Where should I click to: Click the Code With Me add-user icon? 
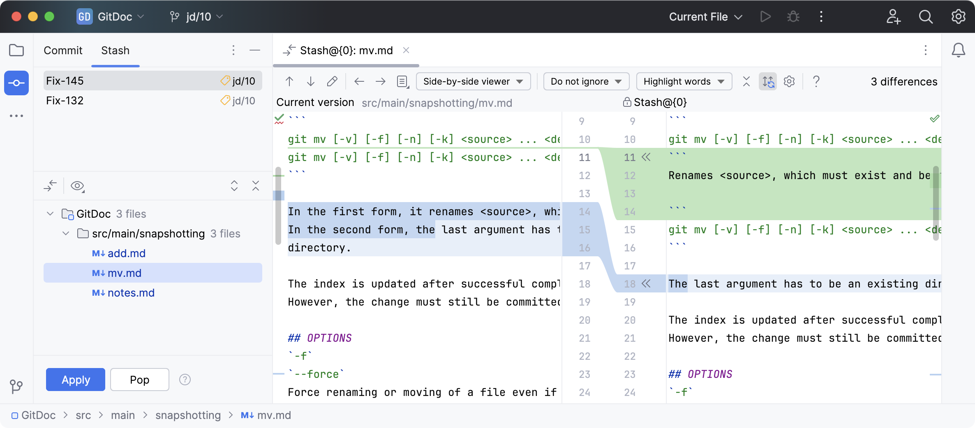893,17
